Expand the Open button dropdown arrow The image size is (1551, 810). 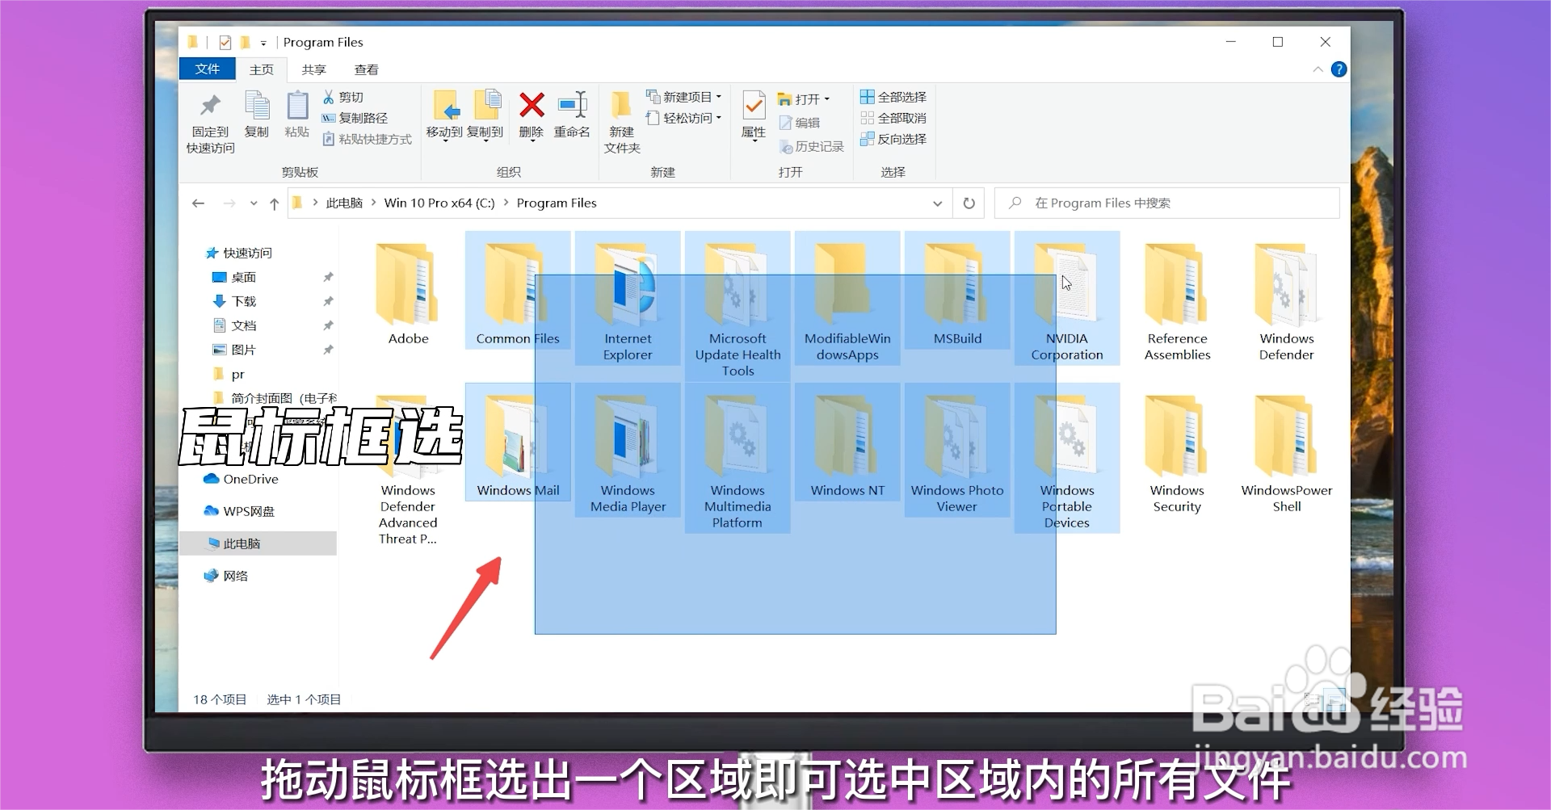click(827, 99)
